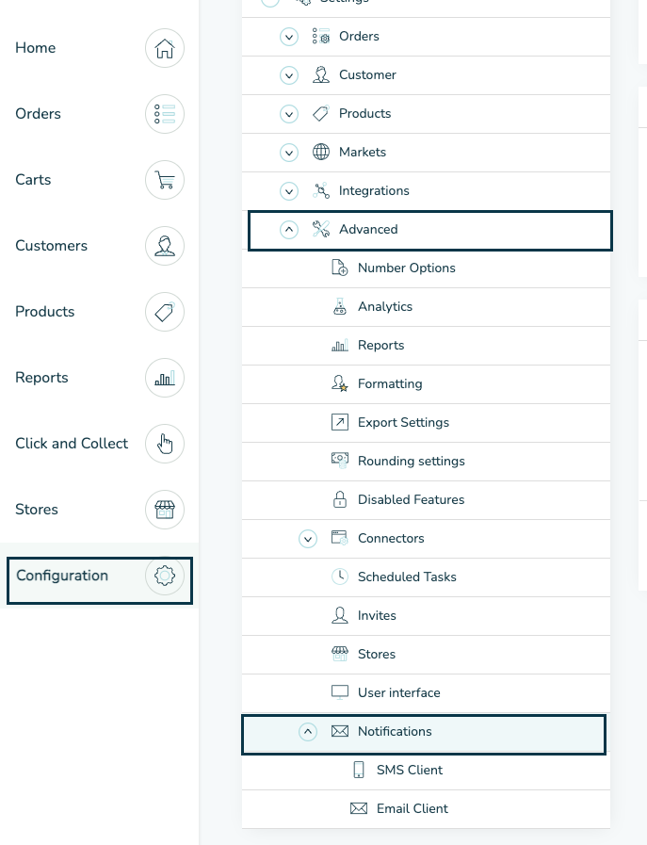Click the Click and Collect hand icon
Viewport: 647px width, 845px height.
tap(165, 444)
